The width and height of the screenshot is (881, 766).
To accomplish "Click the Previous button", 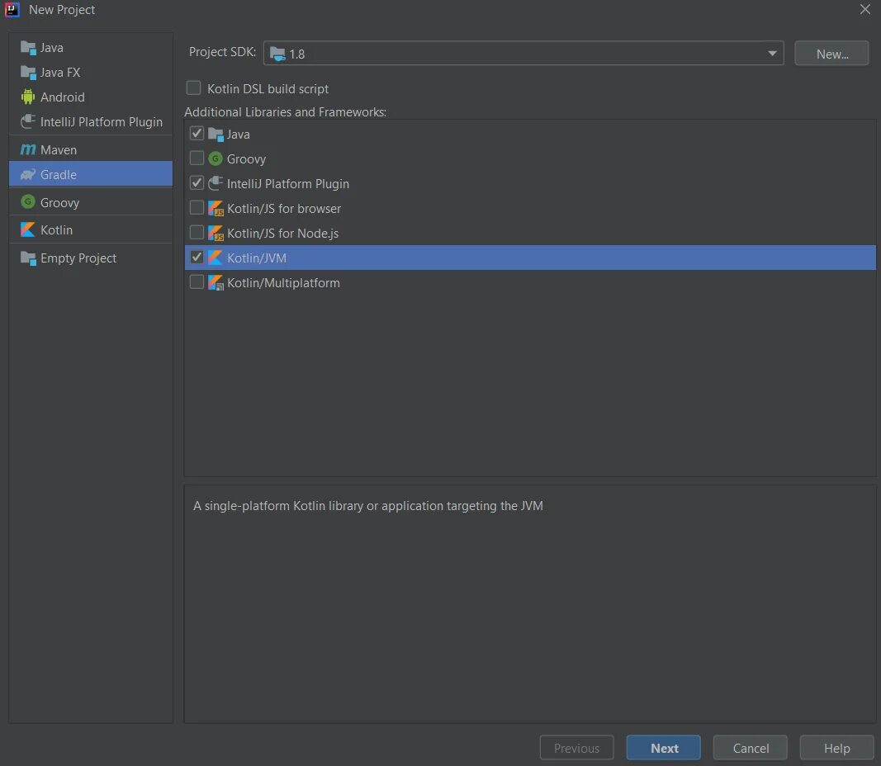I will click(577, 748).
